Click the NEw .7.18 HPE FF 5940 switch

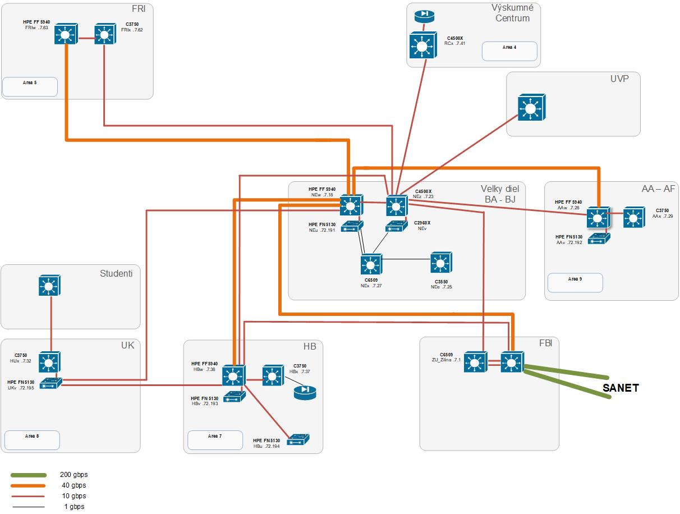tap(351, 205)
